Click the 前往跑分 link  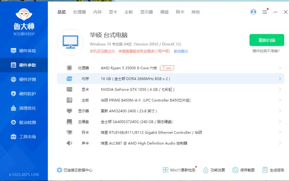pyautogui.click(x=181, y=51)
